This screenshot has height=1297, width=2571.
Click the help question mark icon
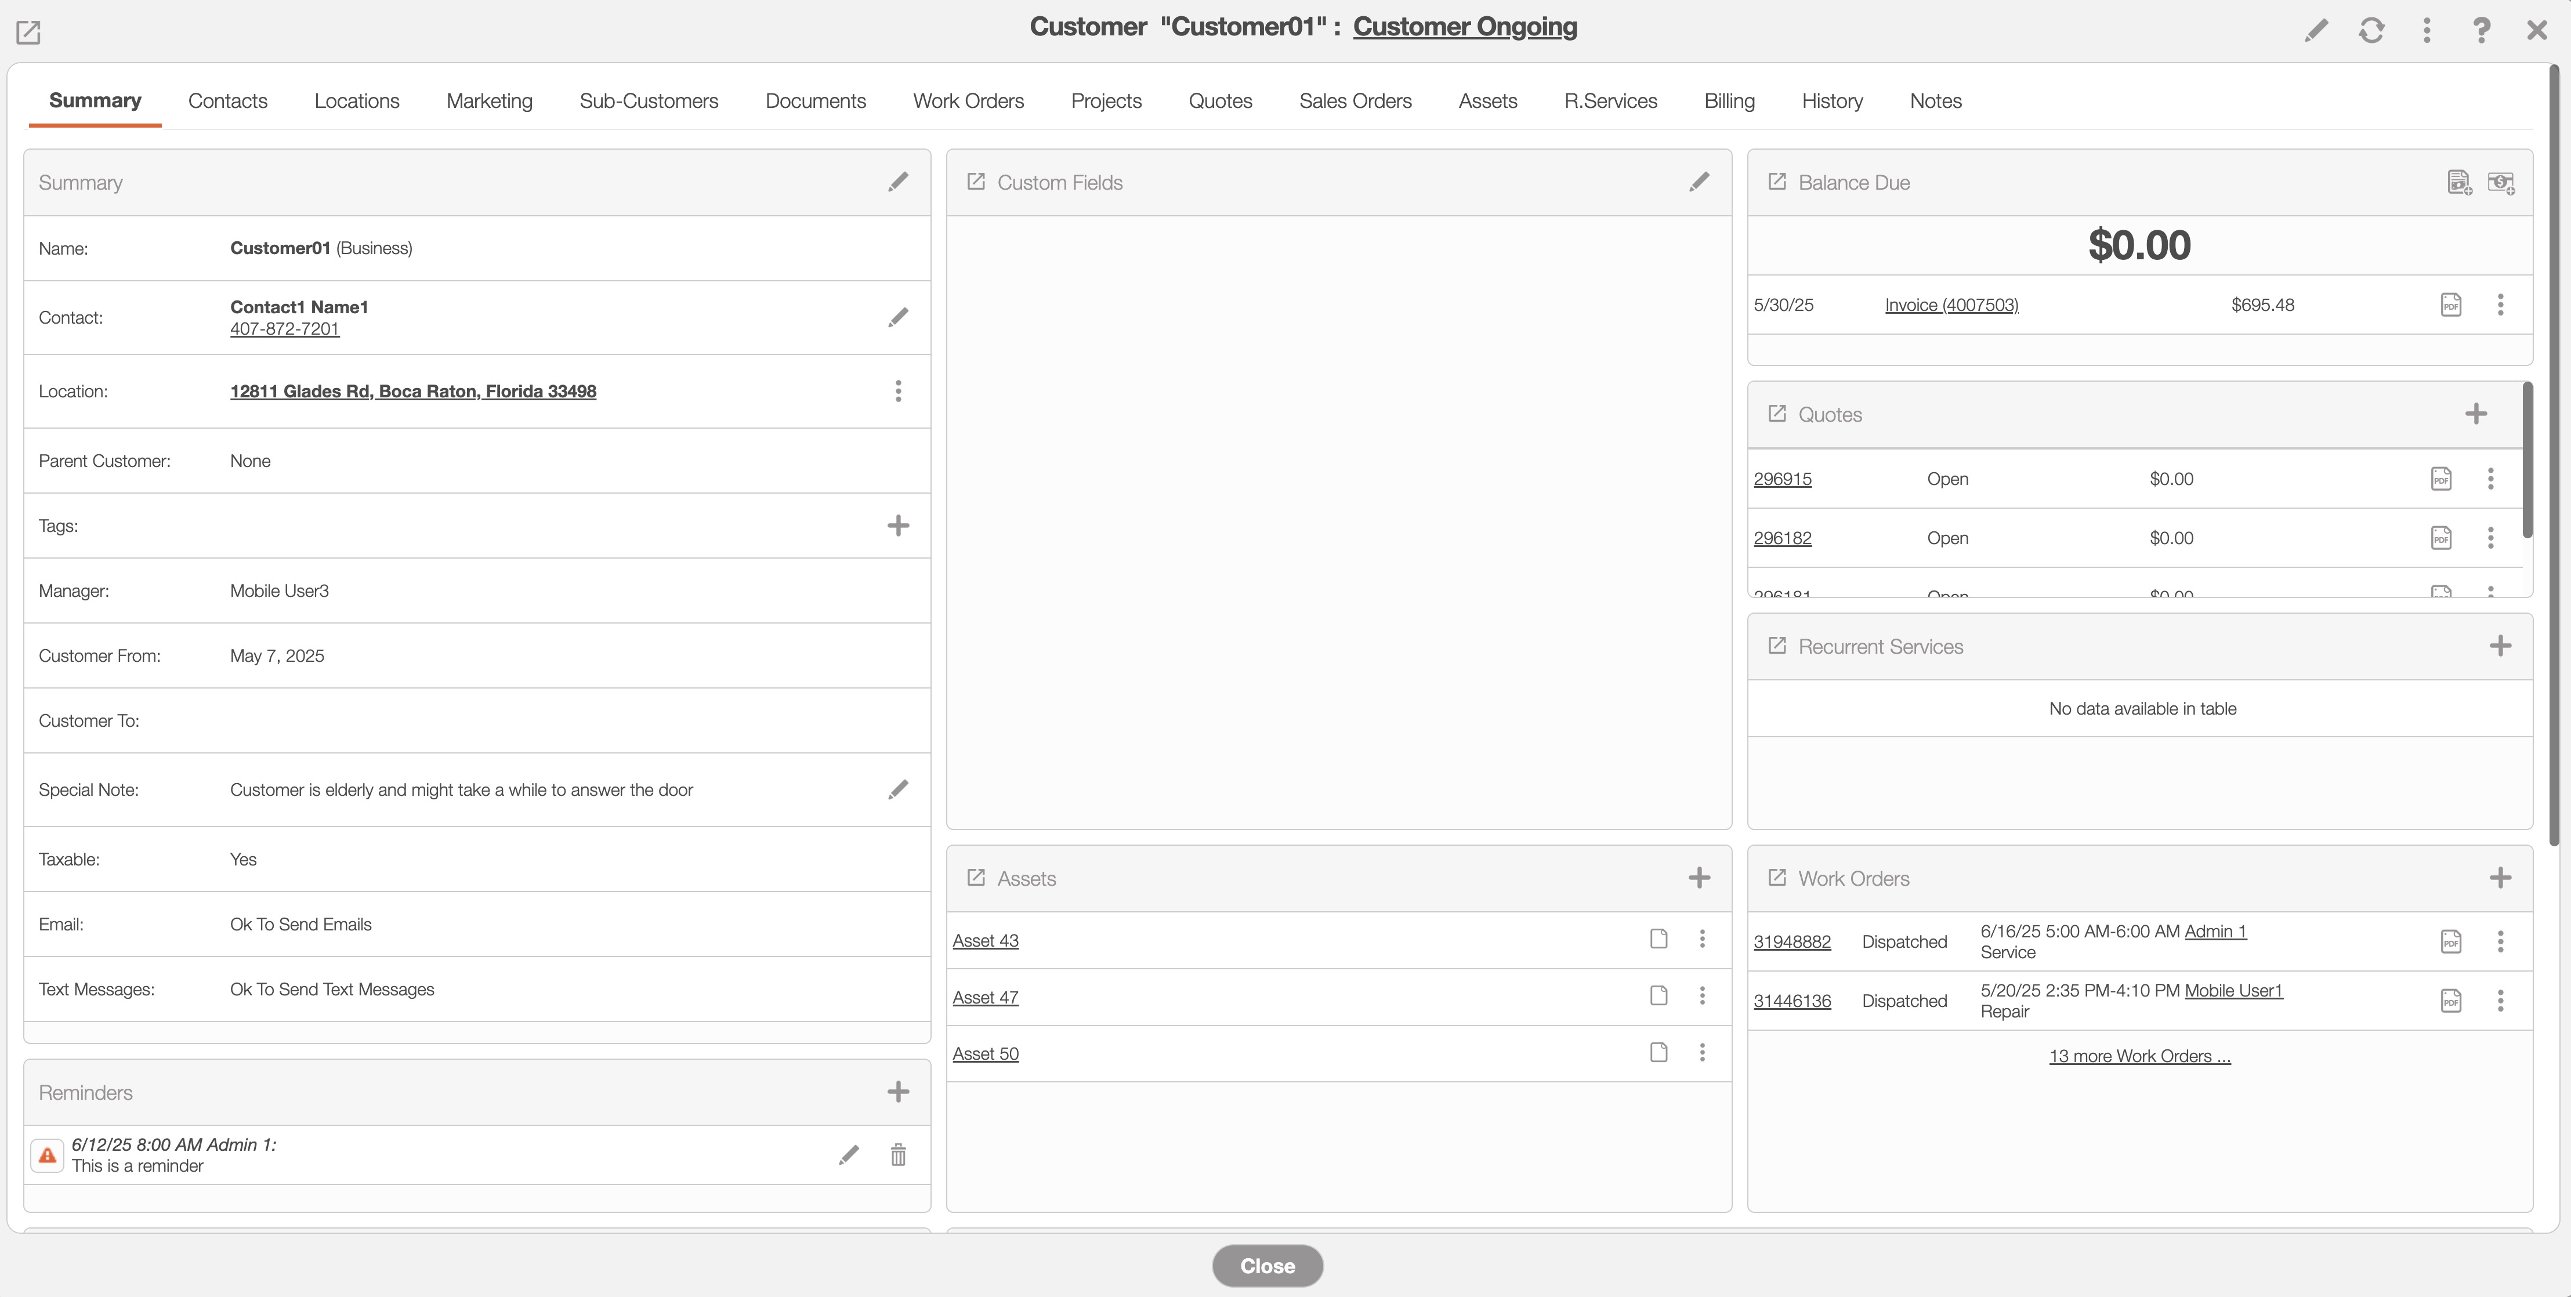pyautogui.click(x=2480, y=30)
